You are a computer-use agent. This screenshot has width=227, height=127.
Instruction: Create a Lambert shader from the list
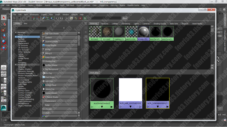coord(60,37)
